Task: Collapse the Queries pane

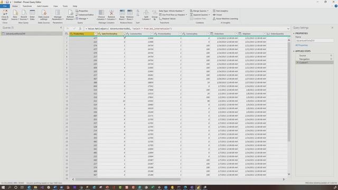Action: pyautogui.click(x=61, y=27)
